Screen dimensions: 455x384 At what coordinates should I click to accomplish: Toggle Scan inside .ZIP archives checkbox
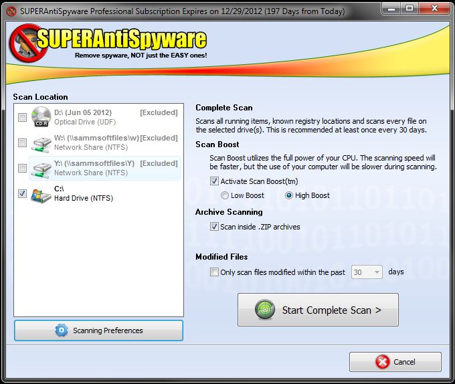pos(214,227)
